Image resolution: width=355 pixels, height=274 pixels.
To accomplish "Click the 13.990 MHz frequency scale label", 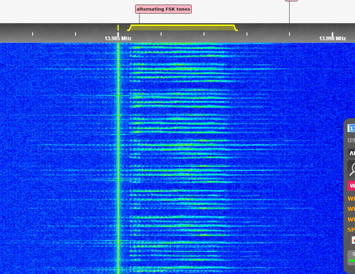I will pyautogui.click(x=332, y=38).
